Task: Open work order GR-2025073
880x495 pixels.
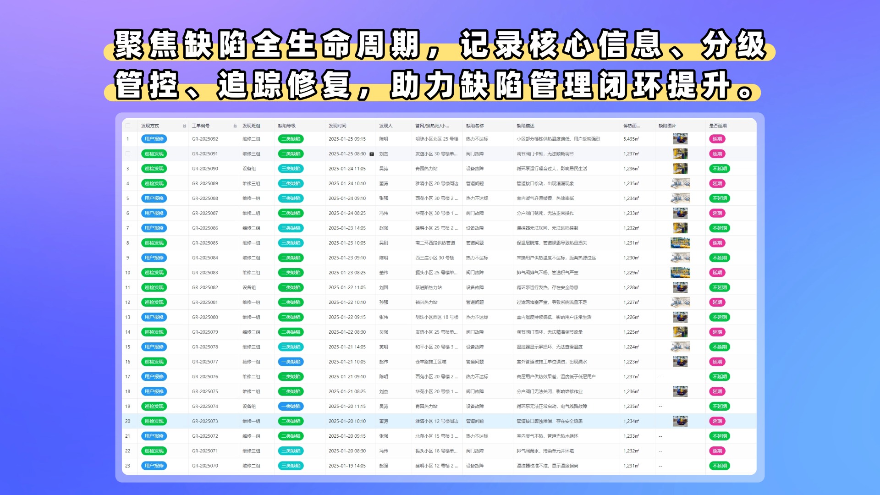Action: click(x=205, y=421)
